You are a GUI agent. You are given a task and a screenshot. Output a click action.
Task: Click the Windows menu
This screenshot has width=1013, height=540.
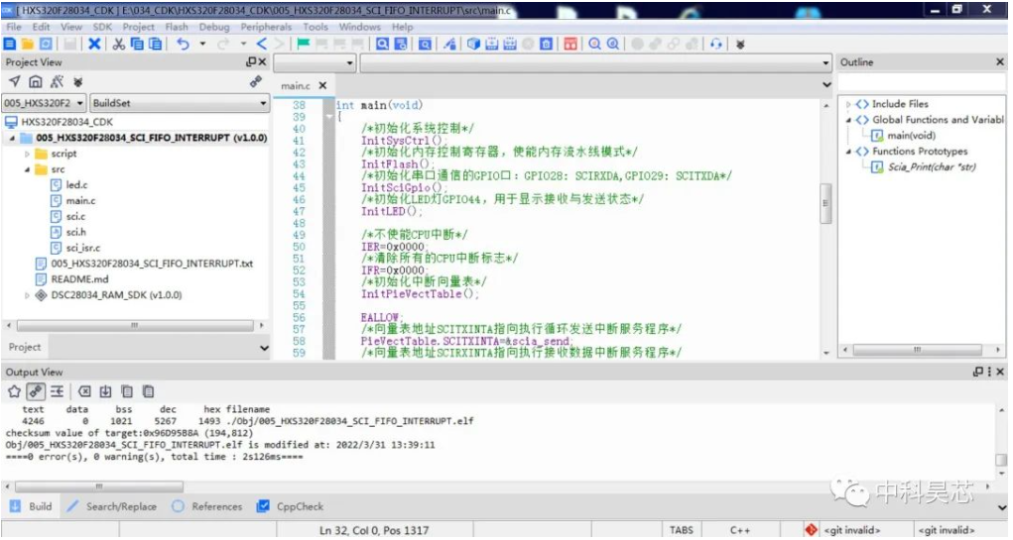pyautogui.click(x=359, y=27)
